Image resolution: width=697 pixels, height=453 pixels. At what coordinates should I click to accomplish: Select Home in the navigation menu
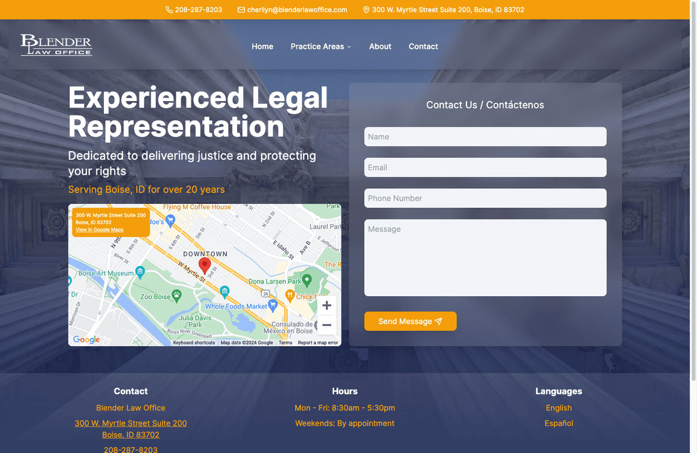coord(263,46)
